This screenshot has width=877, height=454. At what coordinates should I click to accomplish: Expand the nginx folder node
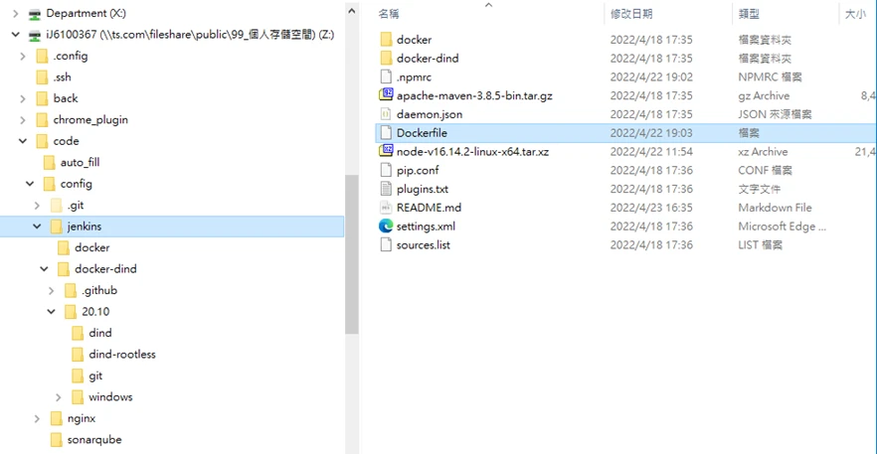tap(38, 418)
